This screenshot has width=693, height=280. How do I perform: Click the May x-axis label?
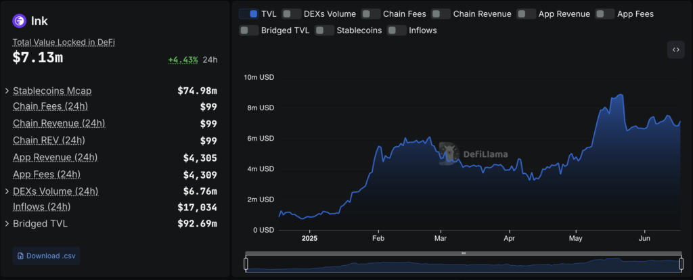(x=576, y=238)
